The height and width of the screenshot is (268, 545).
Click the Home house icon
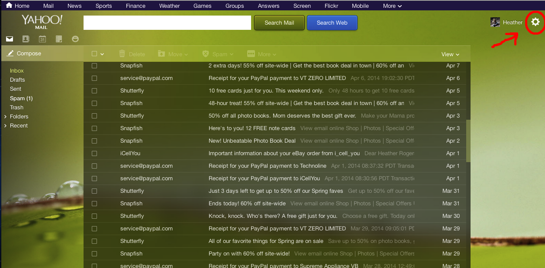click(x=9, y=6)
